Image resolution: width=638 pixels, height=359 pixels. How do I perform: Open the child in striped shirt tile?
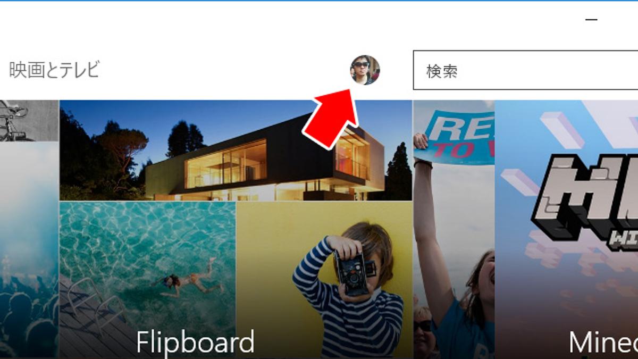[324, 279]
